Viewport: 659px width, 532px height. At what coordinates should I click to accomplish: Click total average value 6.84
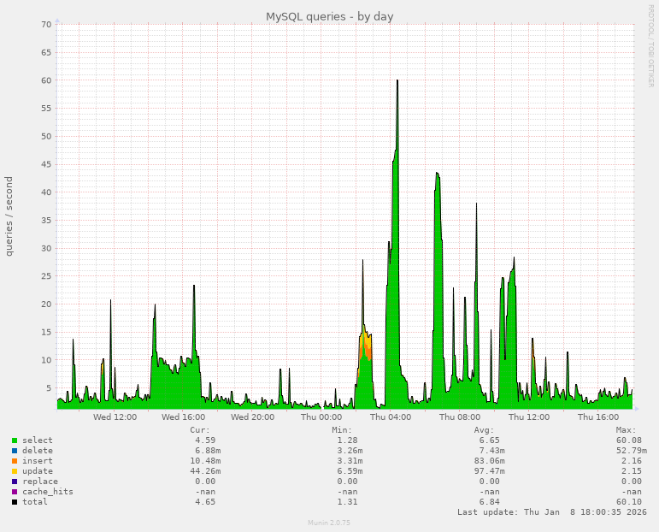tap(489, 502)
